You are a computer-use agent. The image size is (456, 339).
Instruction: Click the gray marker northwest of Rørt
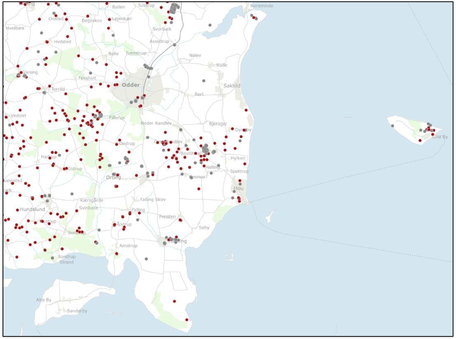[x=203, y=81]
